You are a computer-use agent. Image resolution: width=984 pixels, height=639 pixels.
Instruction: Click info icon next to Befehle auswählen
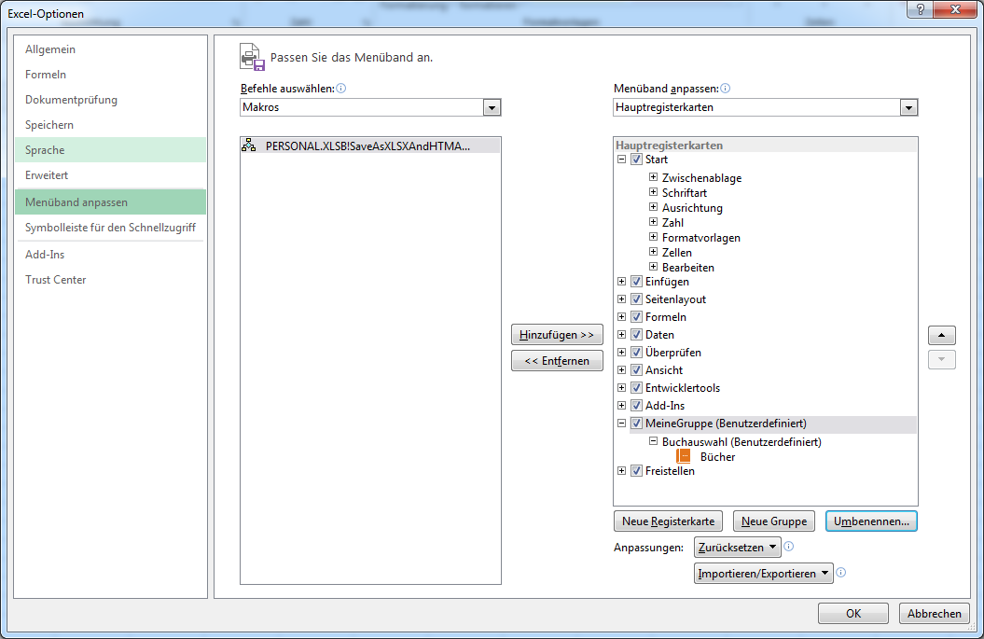pos(341,89)
